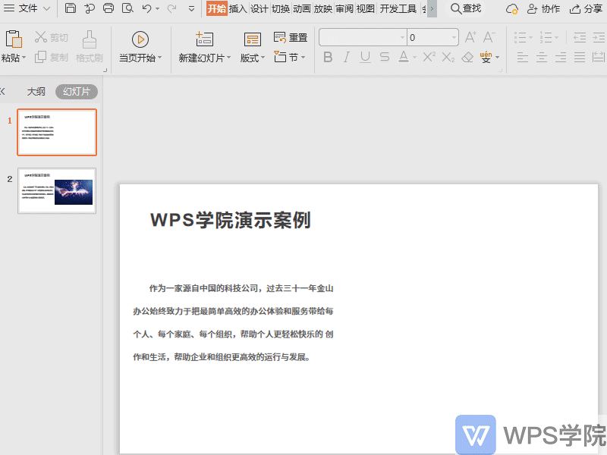Screen dimensions: 607x455
Task: Select the Slides (幻灯片) panel view
Action: pyautogui.click(x=77, y=92)
